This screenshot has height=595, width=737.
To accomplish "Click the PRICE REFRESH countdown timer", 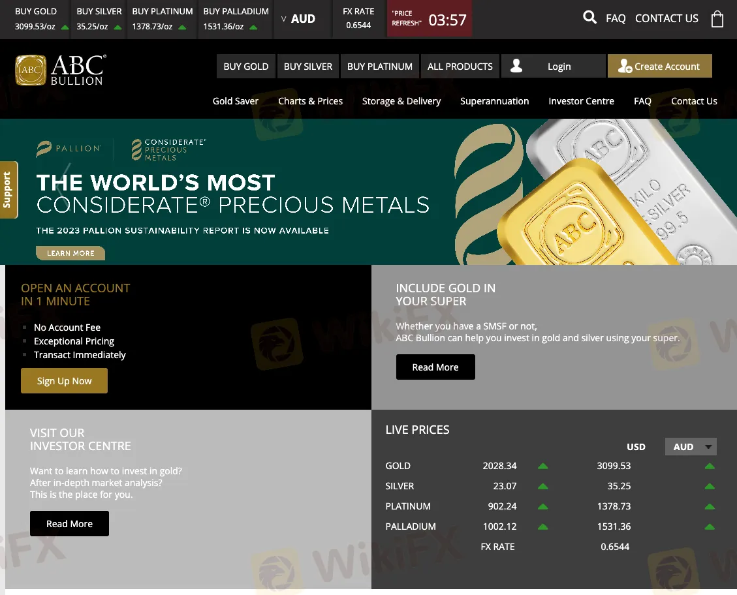I will click(x=430, y=18).
